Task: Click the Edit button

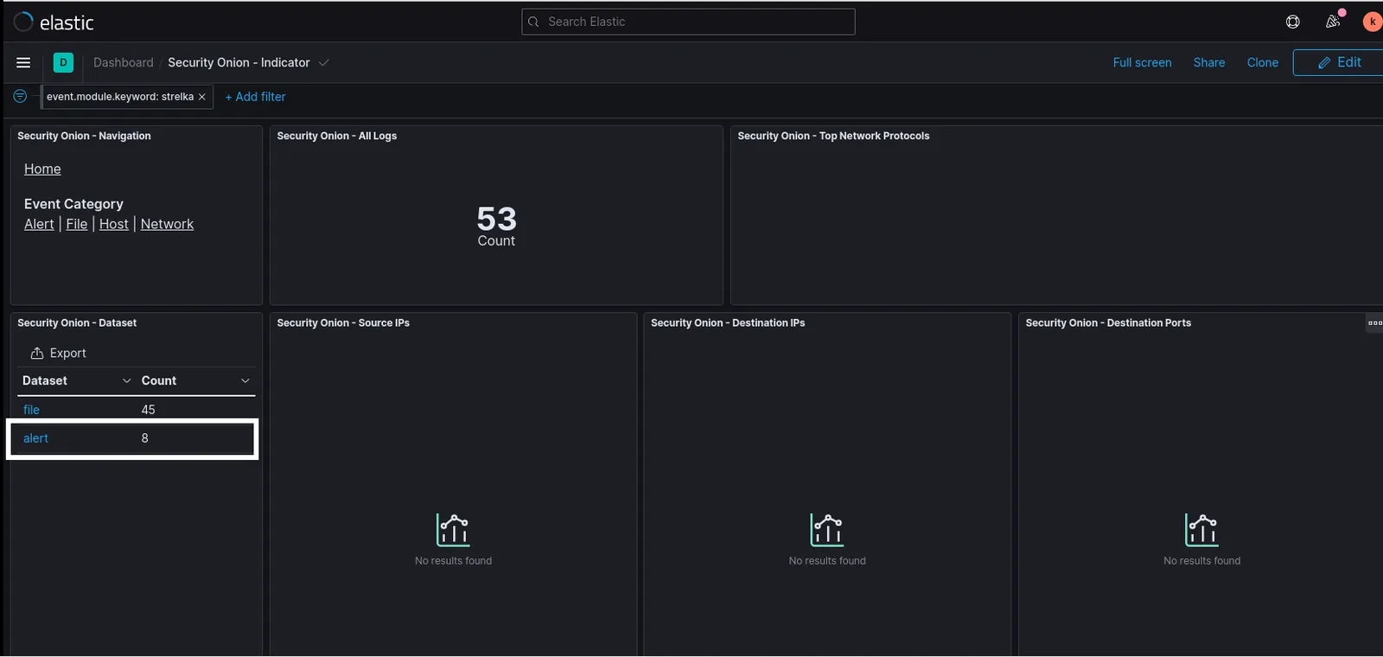Action: tap(1338, 62)
